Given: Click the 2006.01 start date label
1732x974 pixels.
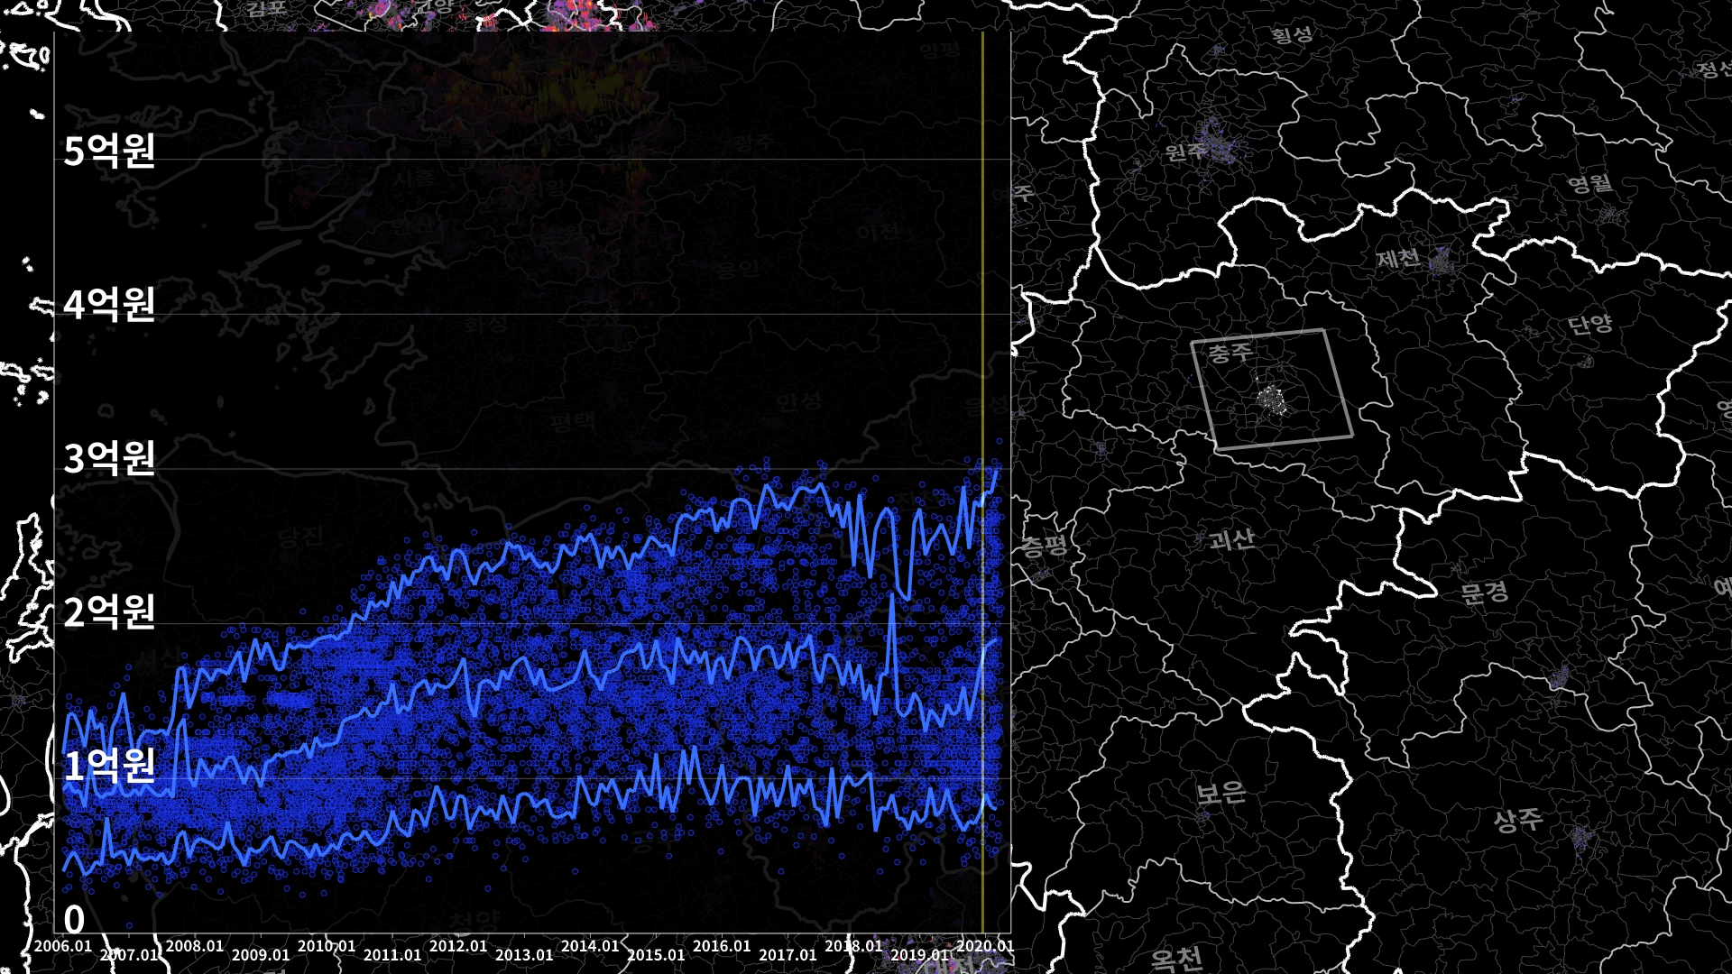Looking at the screenshot, I should pos(62,946).
